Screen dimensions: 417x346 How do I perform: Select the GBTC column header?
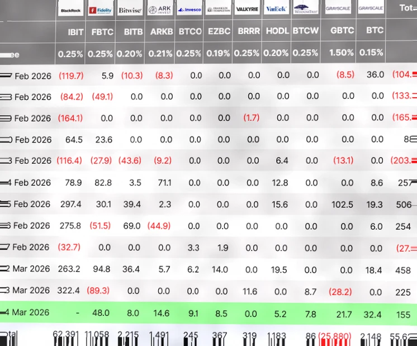(x=342, y=30)
